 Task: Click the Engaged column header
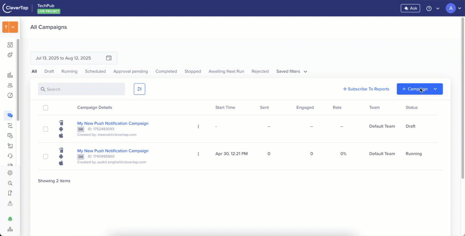[305, 108]
